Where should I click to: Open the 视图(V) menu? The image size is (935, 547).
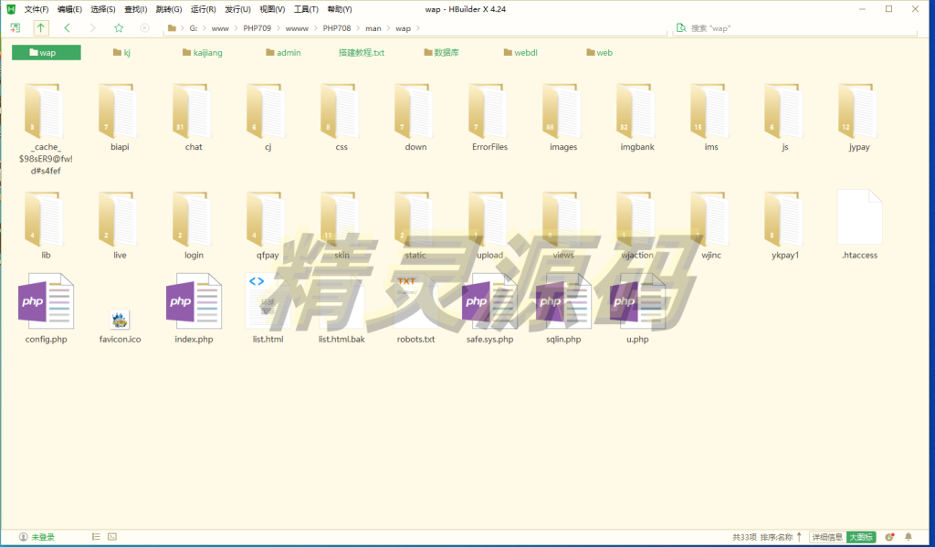272,9
